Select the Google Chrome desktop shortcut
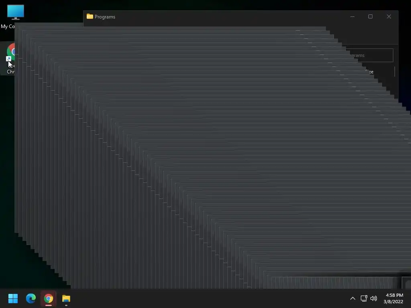 [x=8, y=59]
